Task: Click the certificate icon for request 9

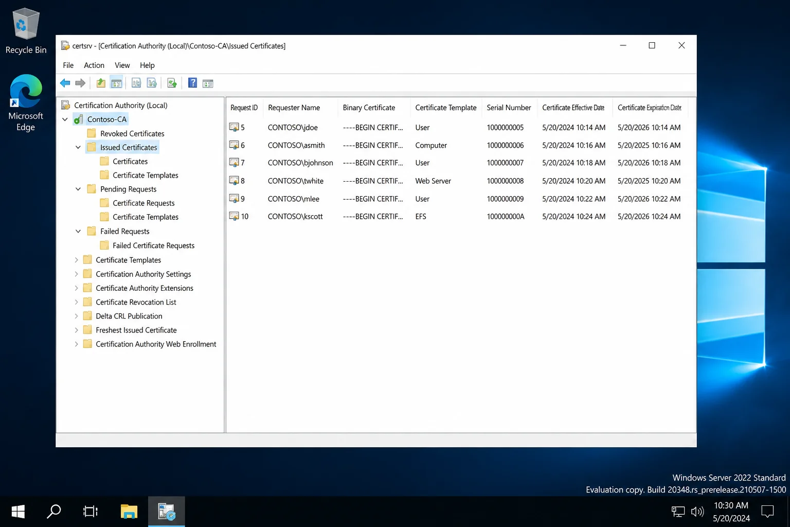Action: pyautogui.click(x=234, y=199)
